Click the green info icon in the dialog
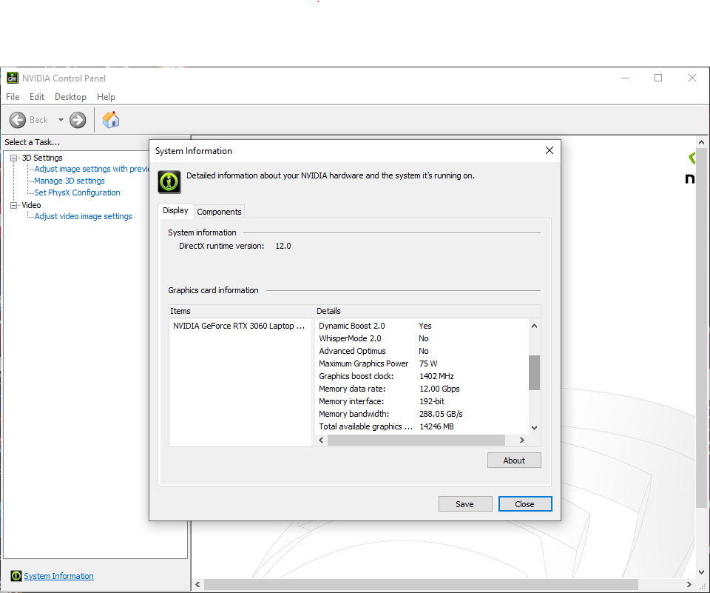710x593 pixels. click(x=169, y=182)
